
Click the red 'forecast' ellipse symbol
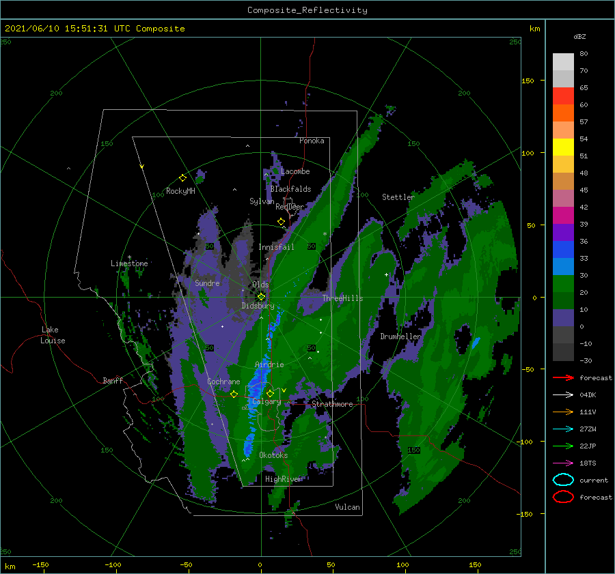563,497
